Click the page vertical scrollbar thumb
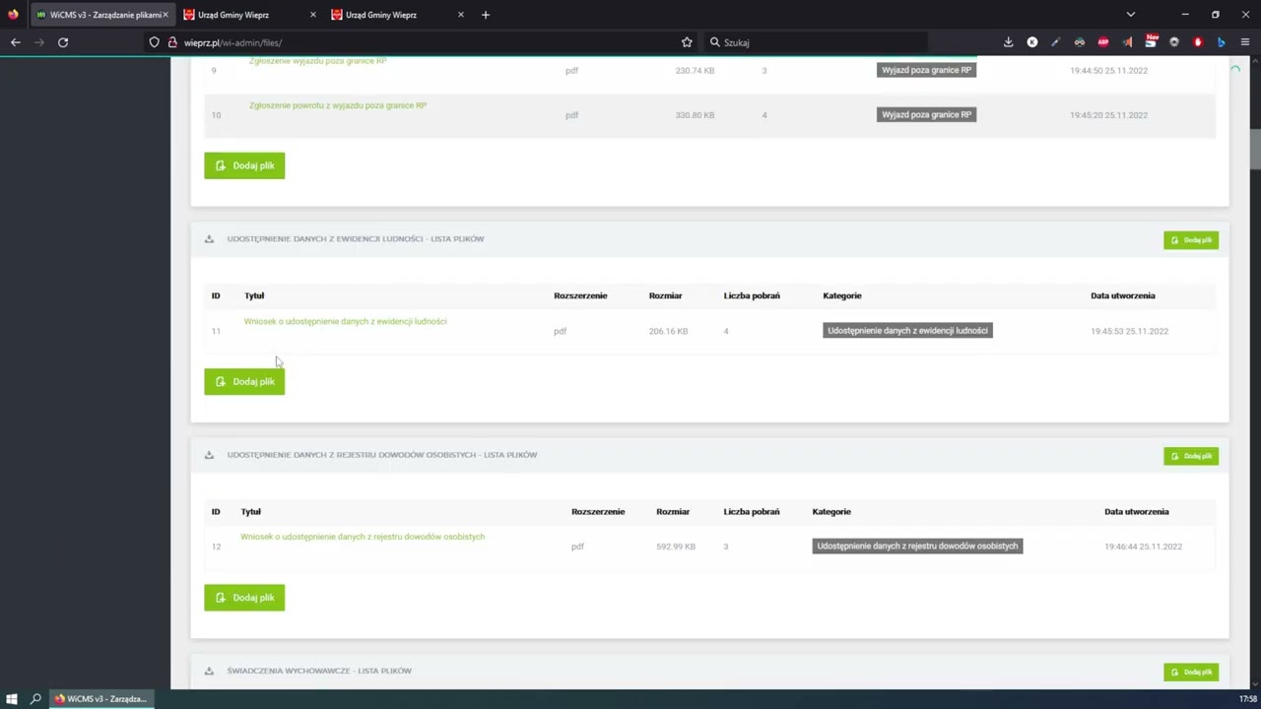This screenshot has width=1261, height=709. [x=1256, y=148]
